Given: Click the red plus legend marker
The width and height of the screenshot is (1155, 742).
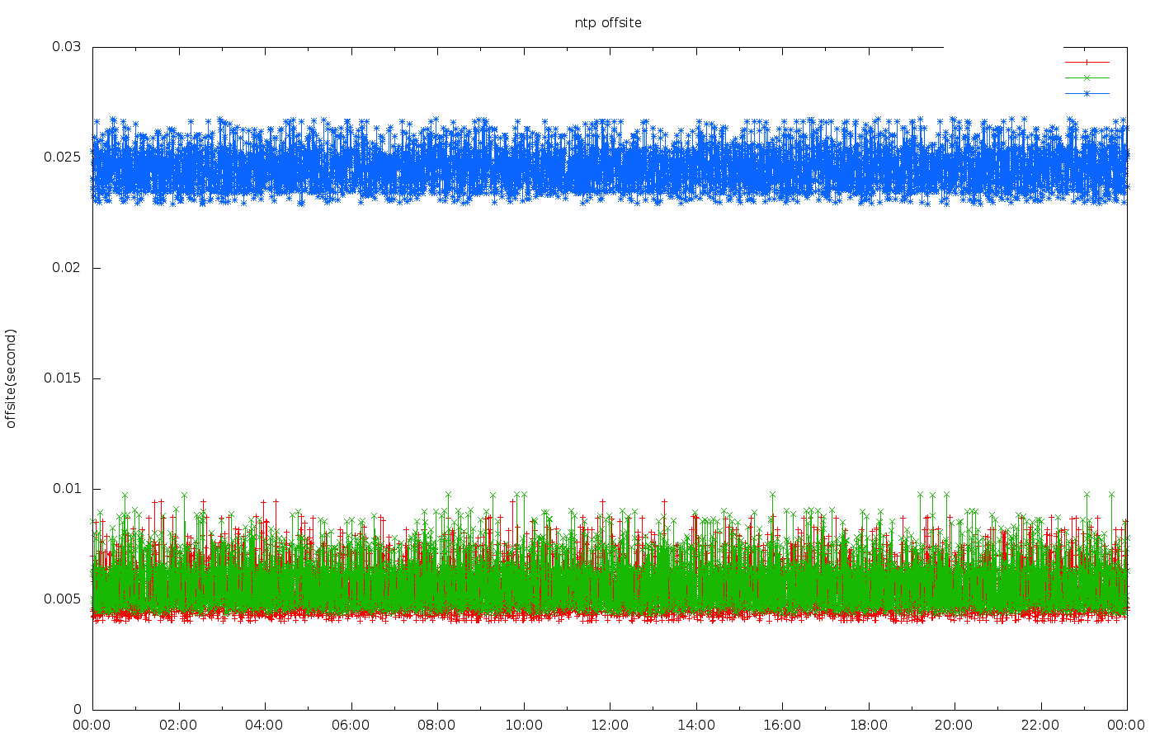Looking at the screenshot, I should (1087, 62).
